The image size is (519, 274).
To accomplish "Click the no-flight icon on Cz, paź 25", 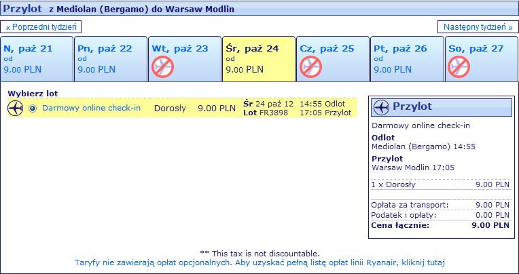I will tap(311, 67).
